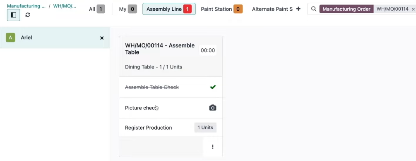The height and width of the screenshot is (161, 416).
Task: Start the 00:00 timer on the card
Action: 208,50
